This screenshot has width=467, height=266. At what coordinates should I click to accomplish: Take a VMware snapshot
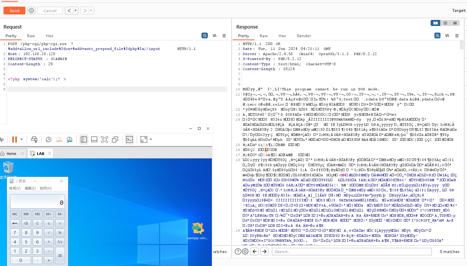48,140
